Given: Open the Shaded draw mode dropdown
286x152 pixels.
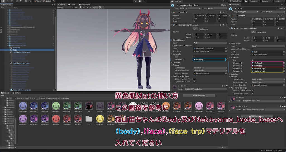Looking at the screenshot, I should pyautogui.click(x=65, y=7).
